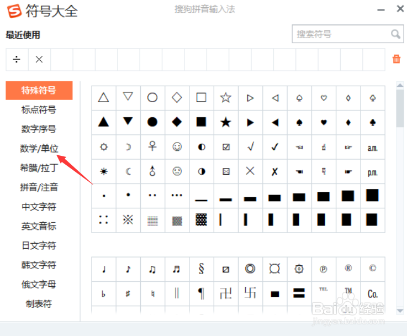Image resolution: width=407 pixels, height=336 pixels.
Task: Insert the pilcrow ¶ symbol
Action: tap(201, 293)
